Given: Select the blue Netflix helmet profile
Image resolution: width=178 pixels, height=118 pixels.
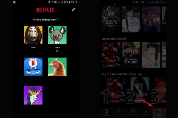Looking at the screenshot, I should pyautogui.click(x=33, y=67).
